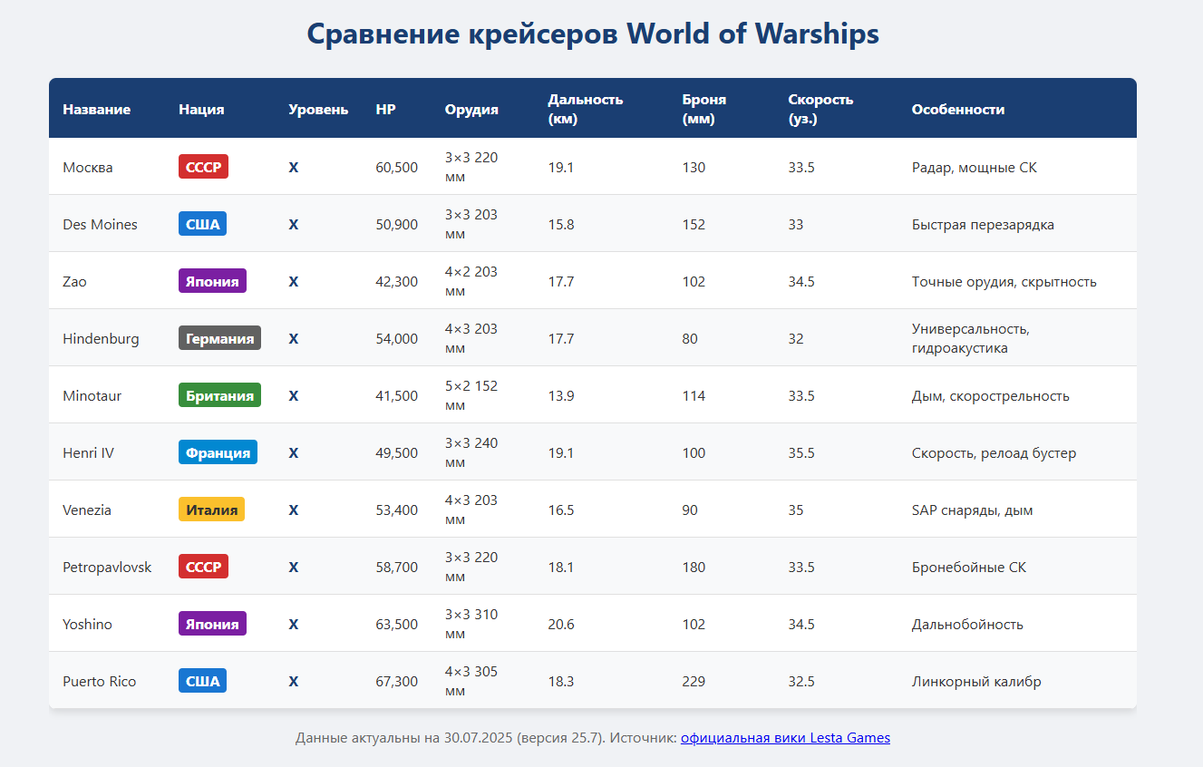
Task: Select the Zao ship name
Action: 74,281
